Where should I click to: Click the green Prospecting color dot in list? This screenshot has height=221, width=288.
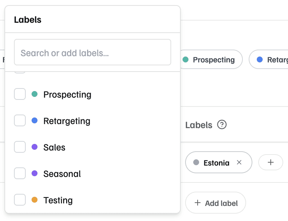coord(35,94)
